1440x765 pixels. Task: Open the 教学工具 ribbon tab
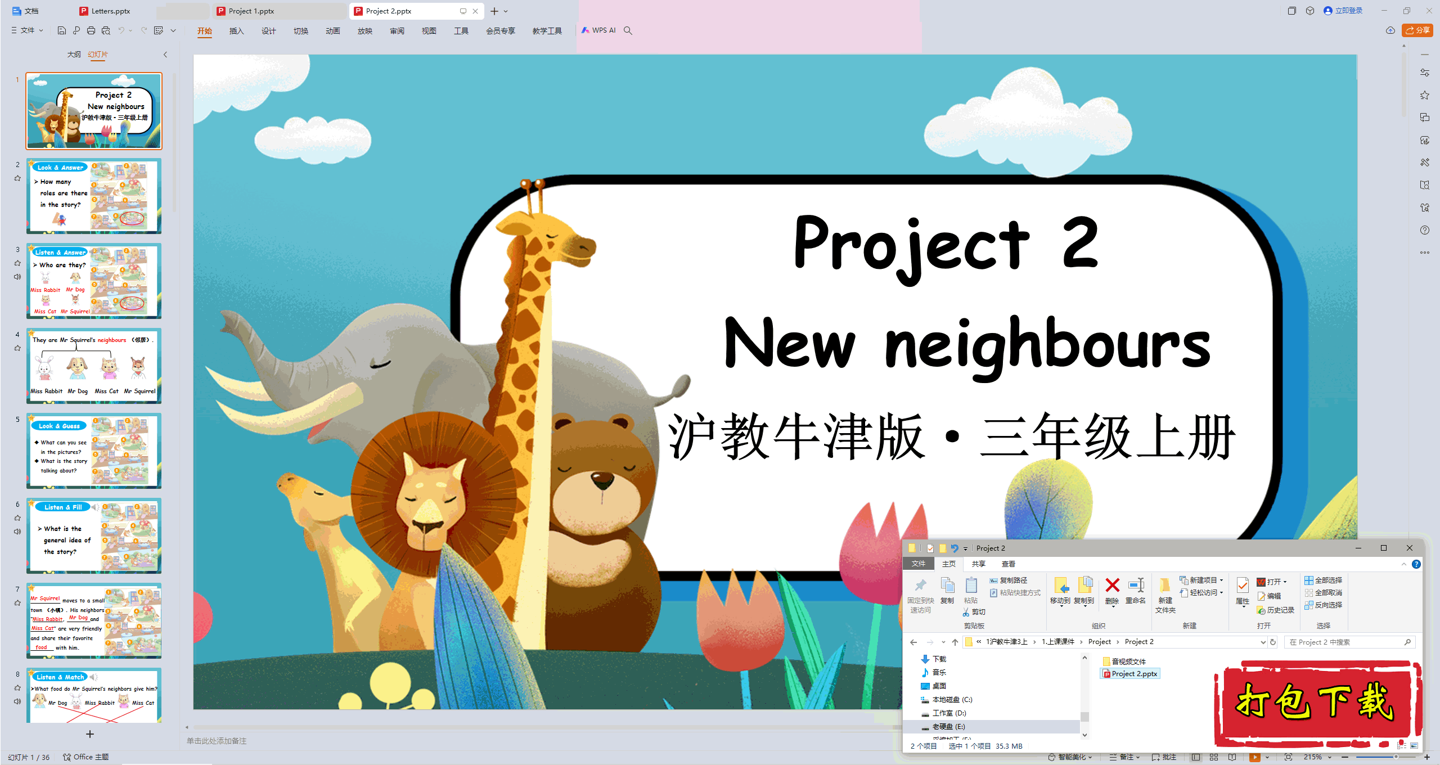(x=547, y=31)
